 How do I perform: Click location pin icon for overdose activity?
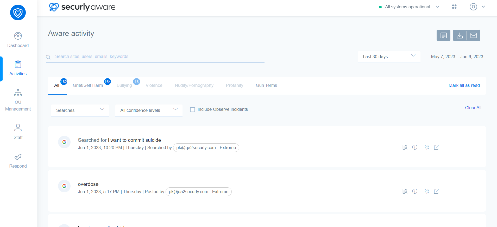pyautogui.click(x=427, y=191)
